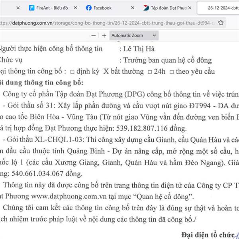Click the name Lê Thị Hà
Viewport: 239px width, 239px height.
[139, 49]
